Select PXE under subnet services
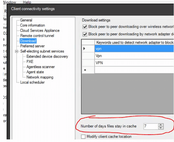The image size is (174, 142). 30,62
